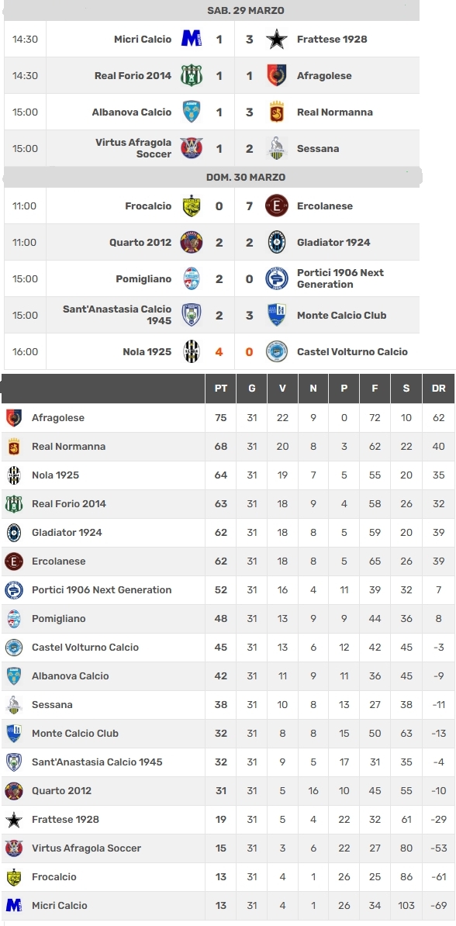Click the SAB. 29 MARZO date header
This screenshot has height=926, width=456.
(x=246, y=11)
